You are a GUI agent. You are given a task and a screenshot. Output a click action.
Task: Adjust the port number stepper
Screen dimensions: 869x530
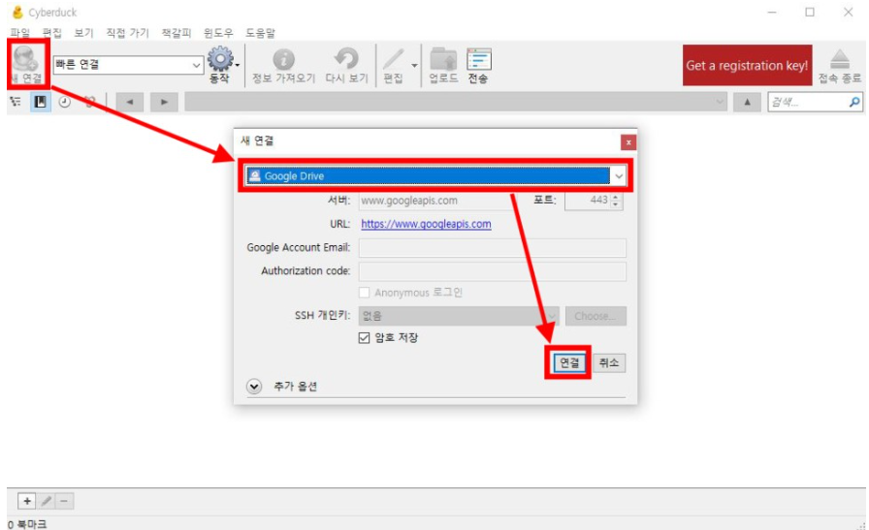(x=615, y=200)
